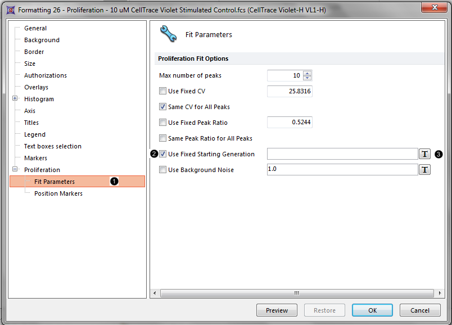Click OK to apply formatting

[x=372, y=310]
